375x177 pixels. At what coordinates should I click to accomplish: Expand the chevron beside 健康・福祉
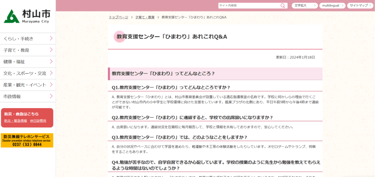click(51, 61)
